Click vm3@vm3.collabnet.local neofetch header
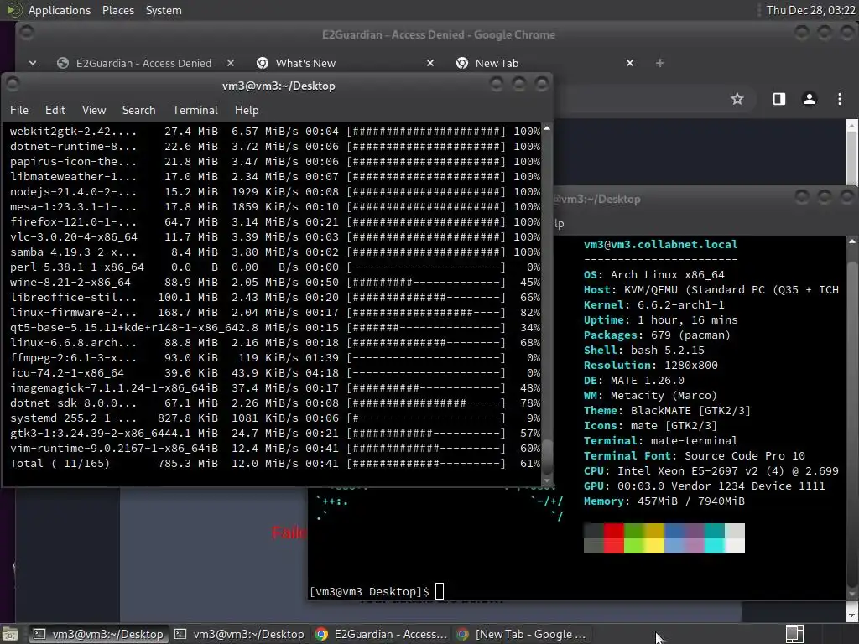The height and width of the screenshot is (644, 859). 661,244
